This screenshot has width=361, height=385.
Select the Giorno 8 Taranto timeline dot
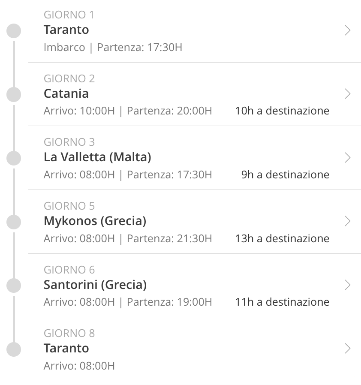(x=14, y=349)
